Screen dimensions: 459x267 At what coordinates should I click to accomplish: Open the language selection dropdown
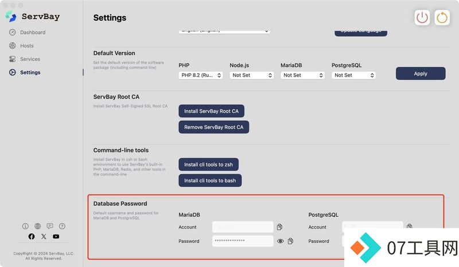point(224,31)
